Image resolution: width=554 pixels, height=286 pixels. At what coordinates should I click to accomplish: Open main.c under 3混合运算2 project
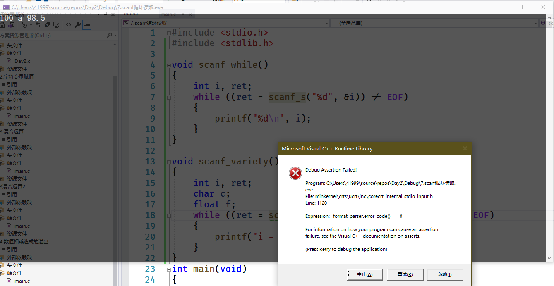tap(22, 226)
